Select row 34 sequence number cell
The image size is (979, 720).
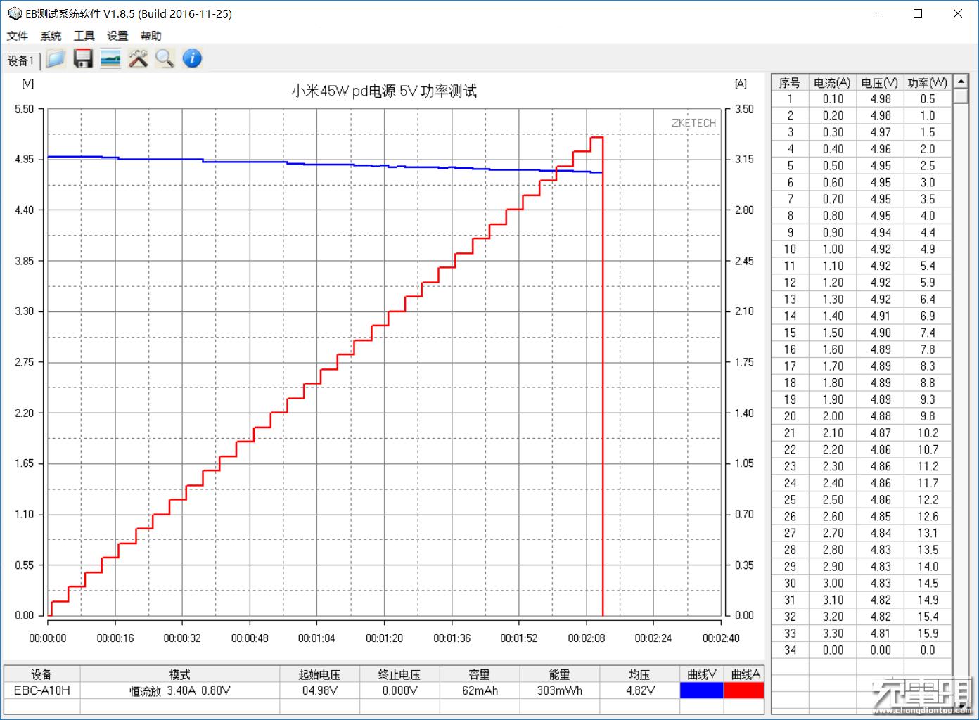pos(790,650)
